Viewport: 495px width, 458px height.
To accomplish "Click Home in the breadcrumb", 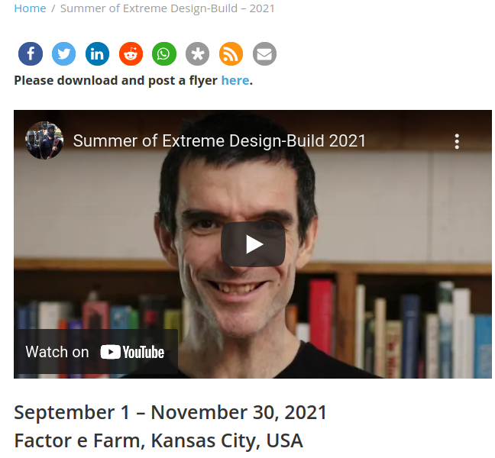I will [x=30, y=8].
